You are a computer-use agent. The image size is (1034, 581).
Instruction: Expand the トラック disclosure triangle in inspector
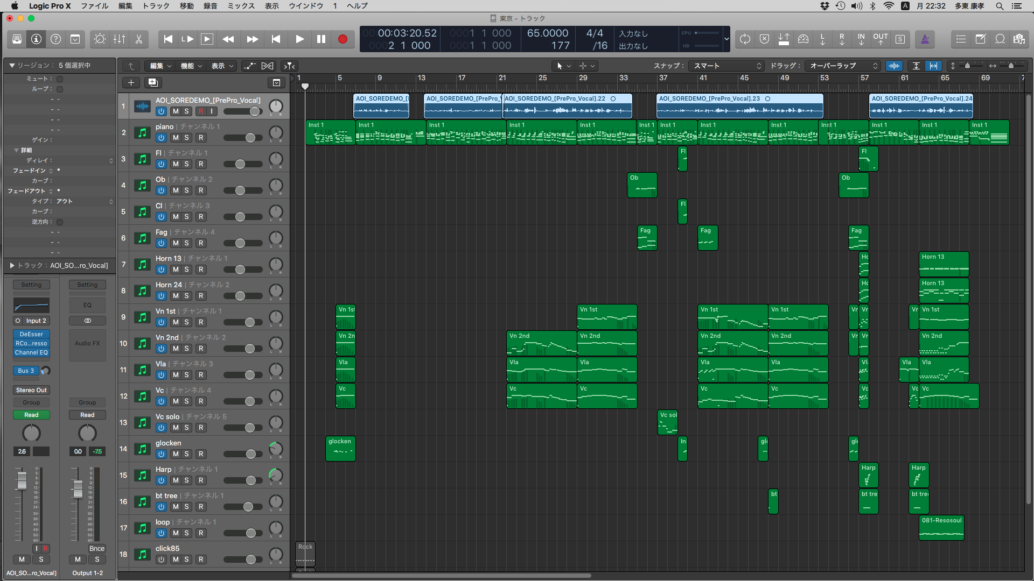click(12, 265)
